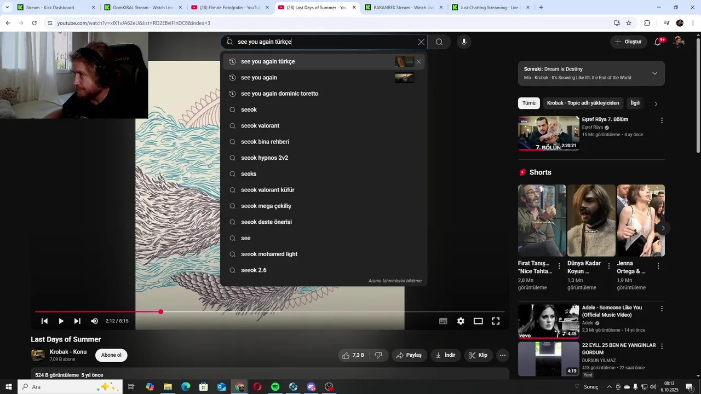The height and width of the screenshot is (394, 701).
Task: Open Spotify from the taskbar
Action: (275, 387)
